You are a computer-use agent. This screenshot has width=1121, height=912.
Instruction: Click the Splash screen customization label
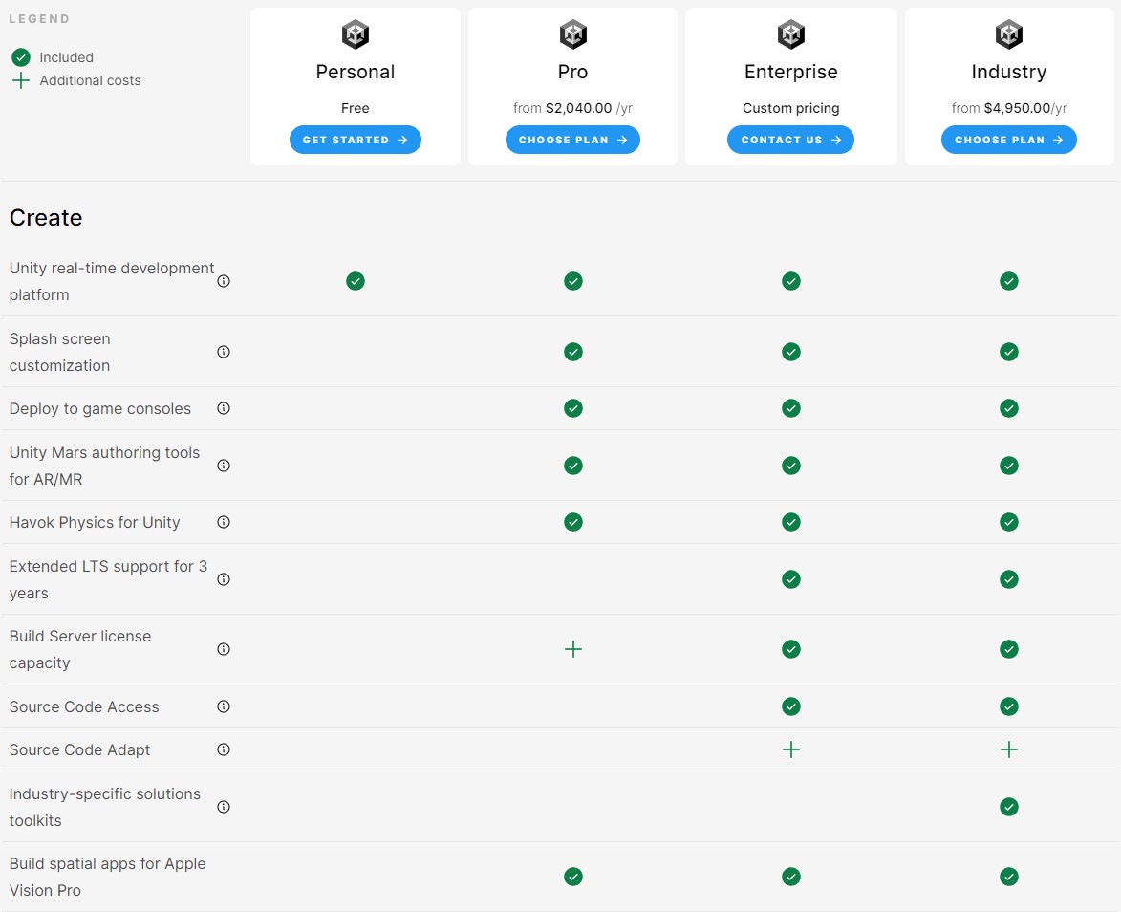point(59,352)
